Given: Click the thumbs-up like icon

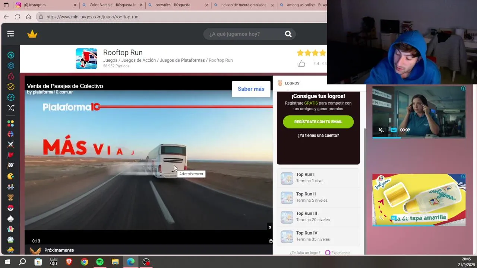Looking at the screenshot, I should point(301,64).
